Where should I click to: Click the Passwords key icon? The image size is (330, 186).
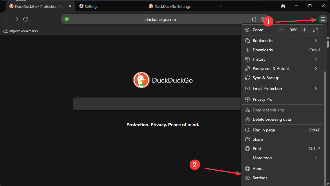[x=247, y=68]
